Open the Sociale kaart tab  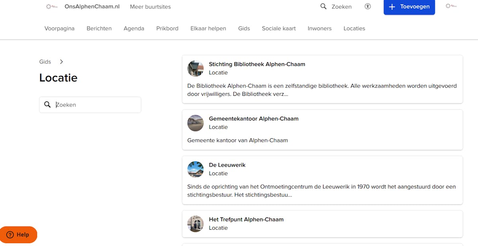pyautogui.click(x=279, y=28)
